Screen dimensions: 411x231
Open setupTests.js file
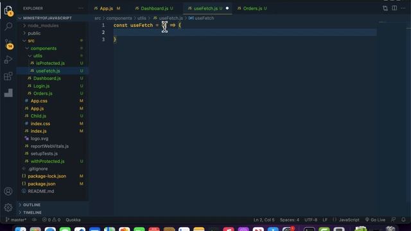[44, 154]
